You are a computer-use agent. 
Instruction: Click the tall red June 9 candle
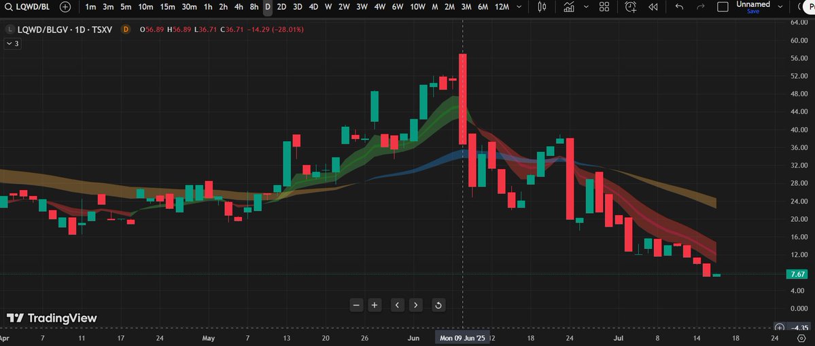coord(463,99)
